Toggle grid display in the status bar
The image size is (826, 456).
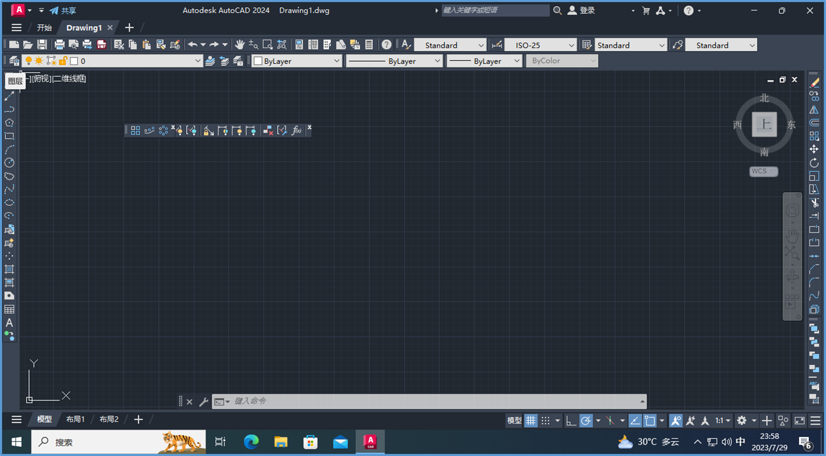click(531, 420)
